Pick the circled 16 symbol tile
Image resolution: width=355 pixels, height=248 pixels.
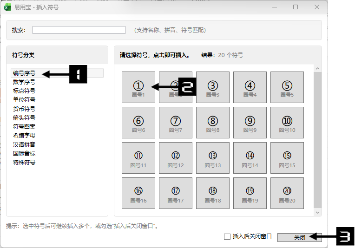138,194
